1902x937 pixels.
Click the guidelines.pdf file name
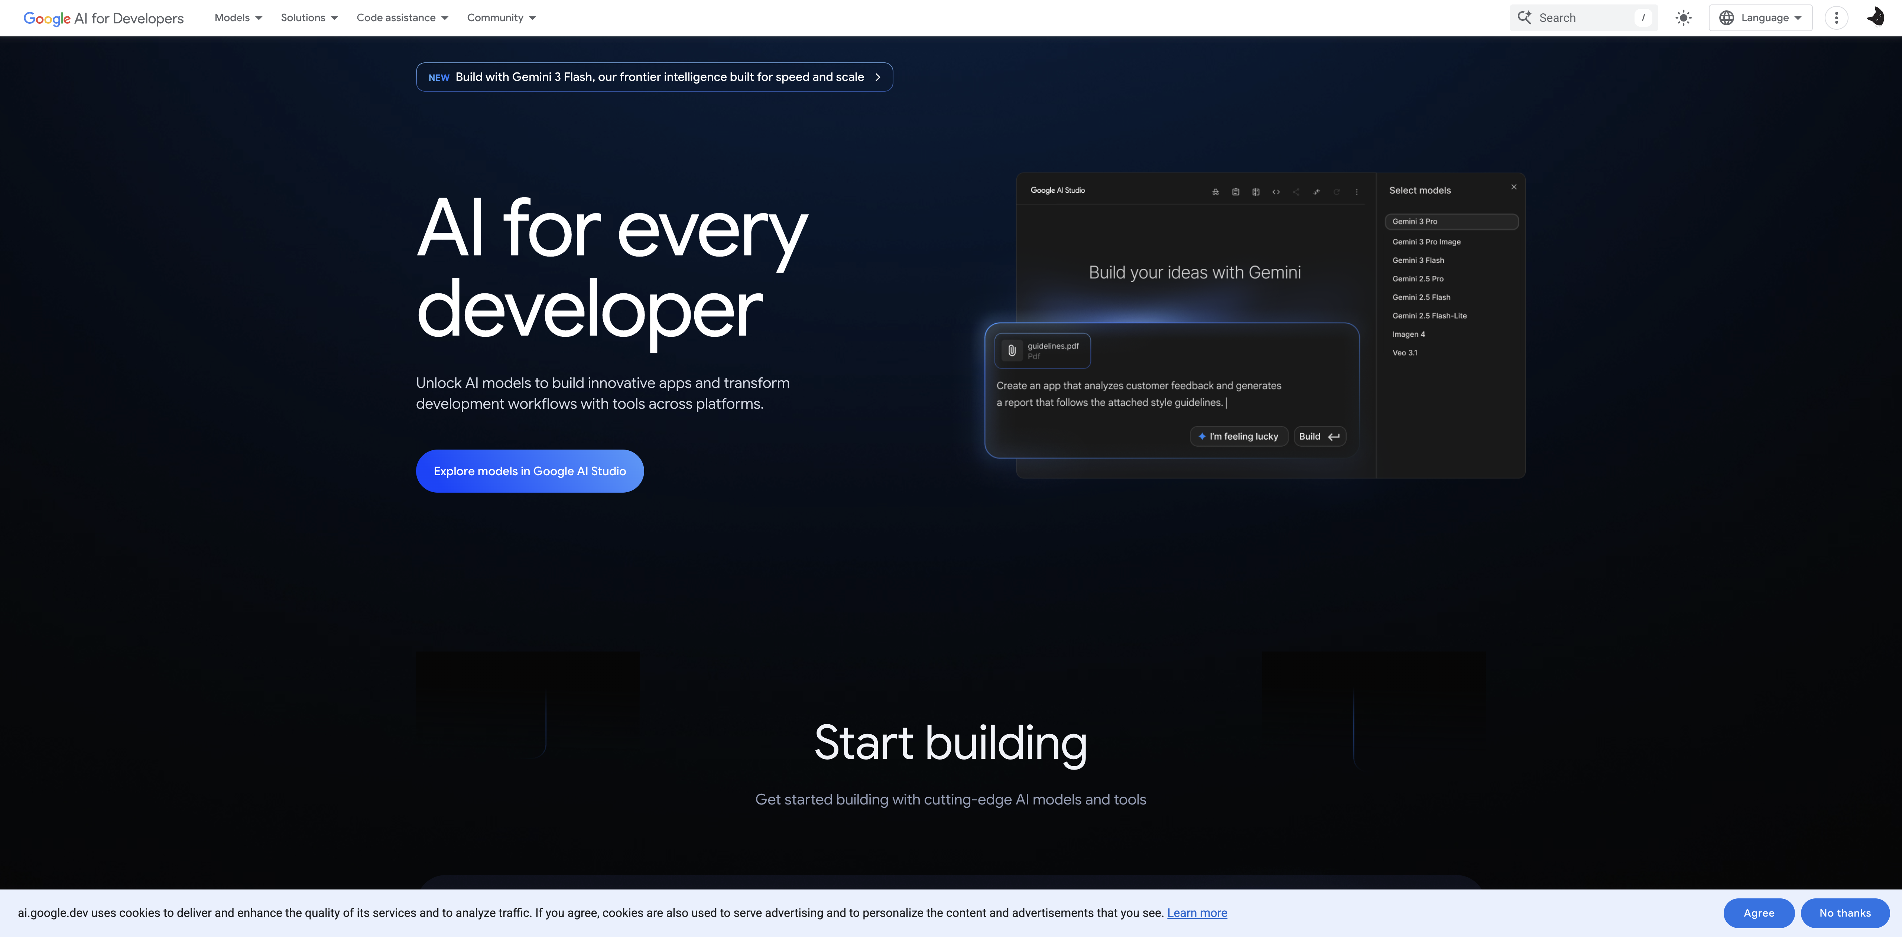click(1053, 346)
